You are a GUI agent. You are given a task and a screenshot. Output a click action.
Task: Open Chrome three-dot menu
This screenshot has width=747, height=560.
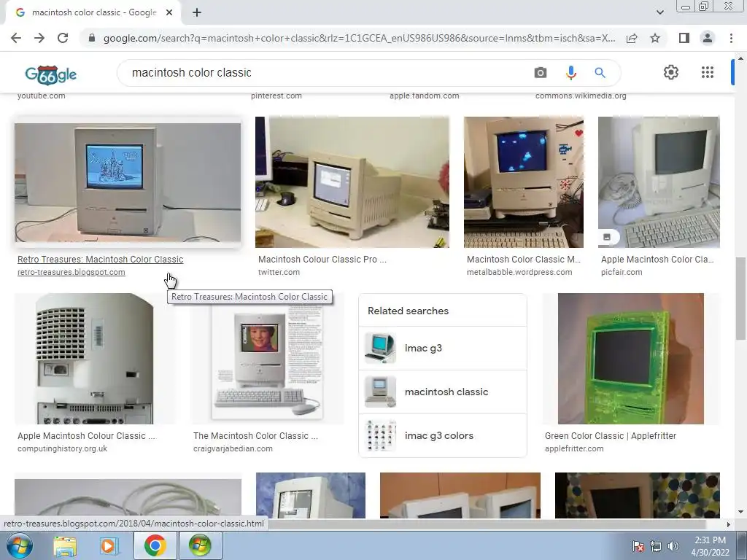731,38
